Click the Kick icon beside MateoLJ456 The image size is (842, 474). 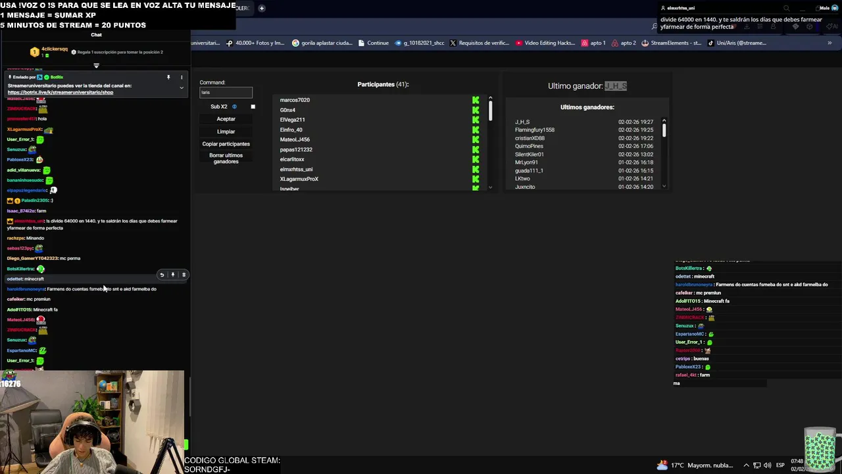[x=476, y=140]
